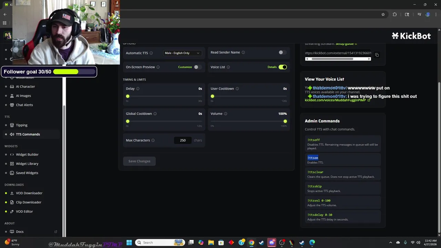
Task: Open Microsoft Edge from the taskbar
Action: pos(312,242)
